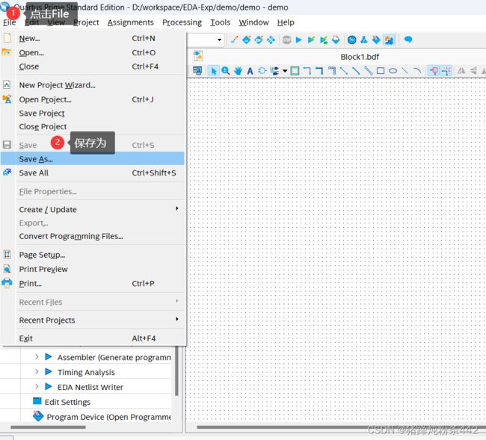This screenshot has width=486, height=440.
Task: Open the toolbar combo box dropdown arrow
Action: tap(219, 40)
